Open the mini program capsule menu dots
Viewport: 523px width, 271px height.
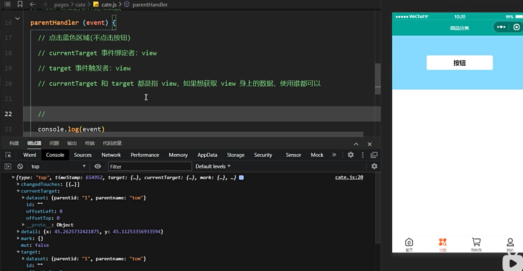(x=501, y=27)
